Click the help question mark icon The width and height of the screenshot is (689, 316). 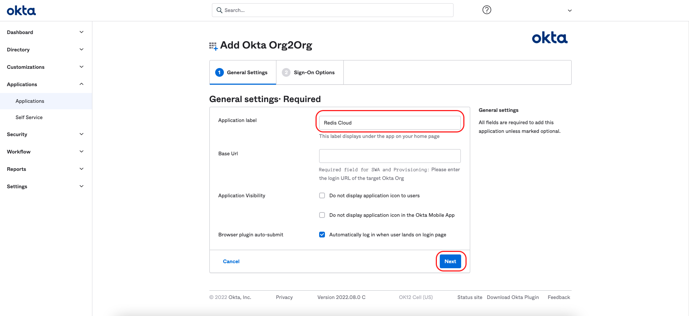tap(487, 10)
